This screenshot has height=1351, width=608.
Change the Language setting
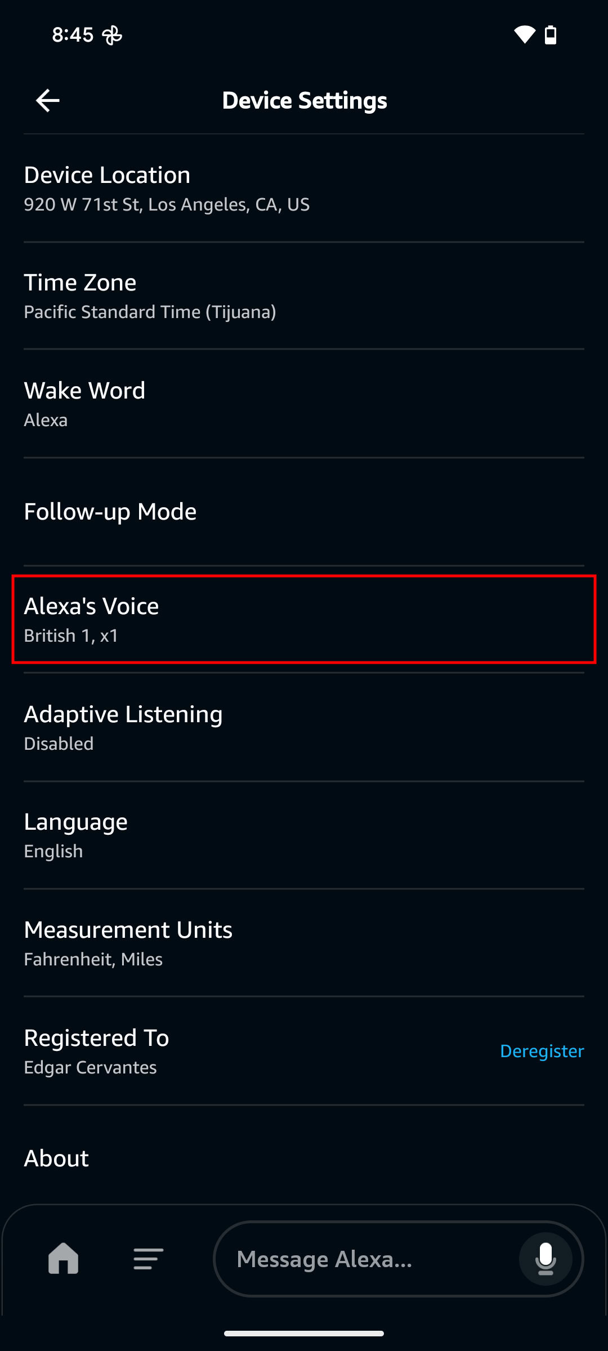(x=304, y=835)
